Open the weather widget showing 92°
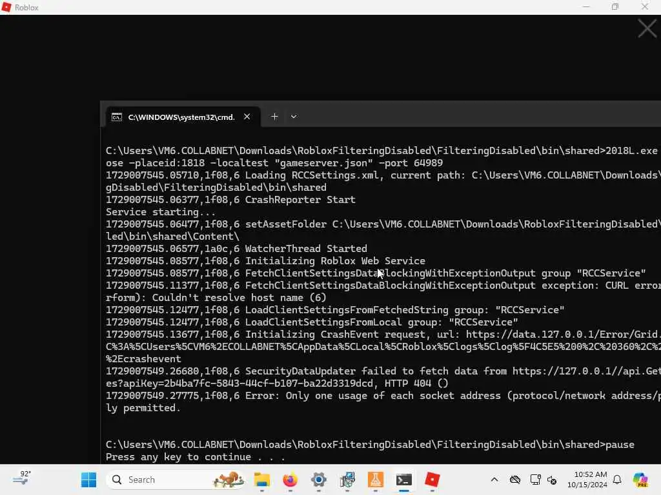The width and height of the screenshot is (661, 495). coord(22,479)
